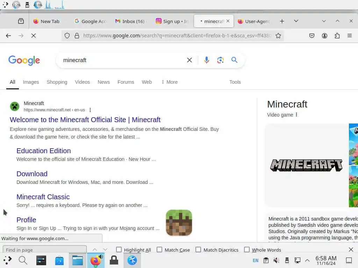Open clipboard tray icon
Screen dimensions: 358x268
(x=266, y=260)
